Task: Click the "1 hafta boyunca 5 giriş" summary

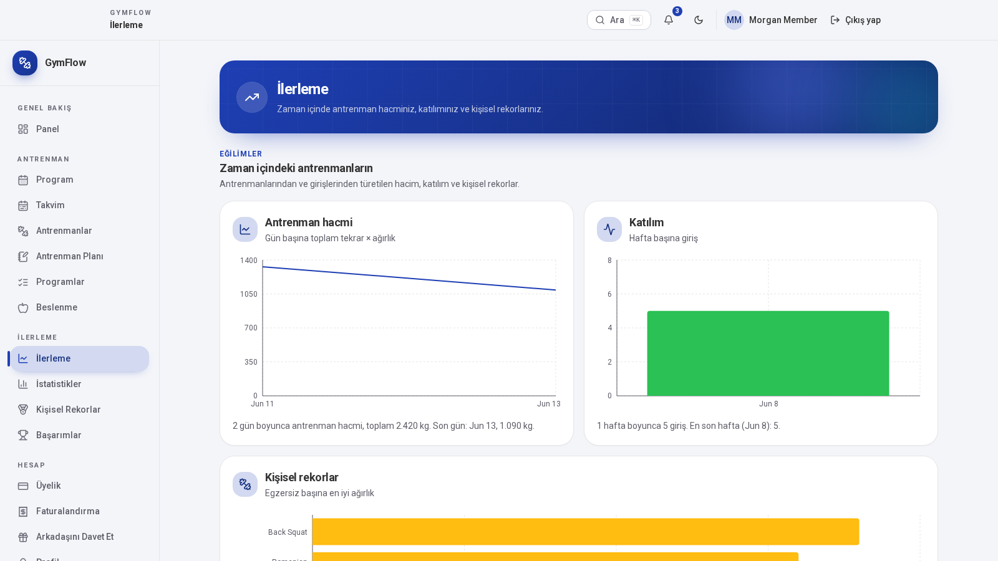Action: point(689,426)
